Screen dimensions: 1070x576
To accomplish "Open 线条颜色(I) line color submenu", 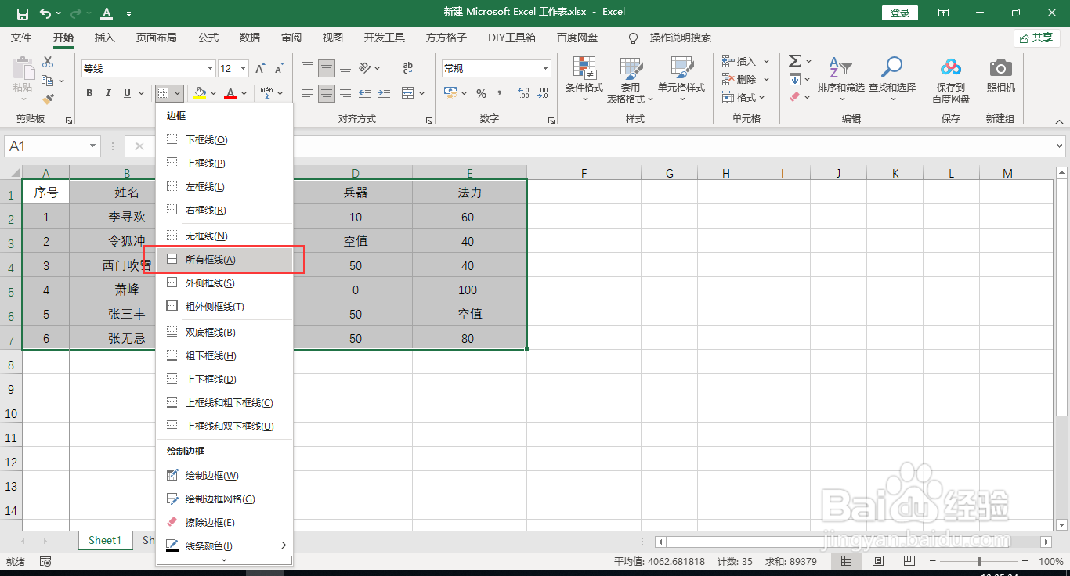I will pos(224,545).
